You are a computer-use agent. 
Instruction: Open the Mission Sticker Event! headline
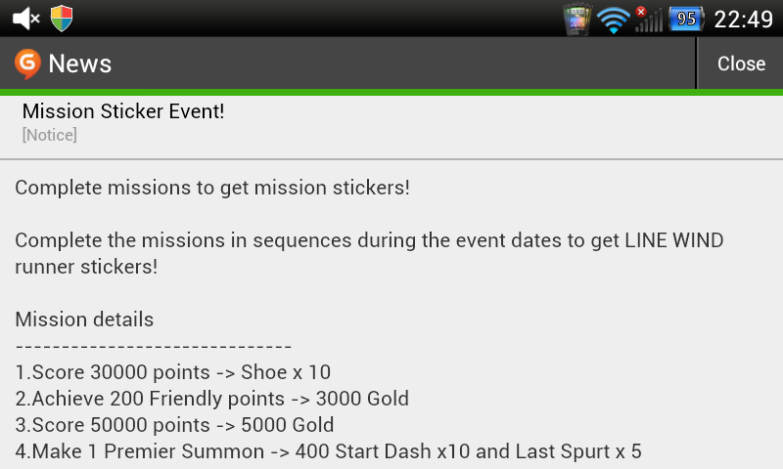pyautogui.click(x=123, y=111)
